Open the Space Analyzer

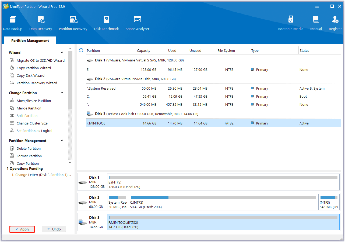coord(137,23)
